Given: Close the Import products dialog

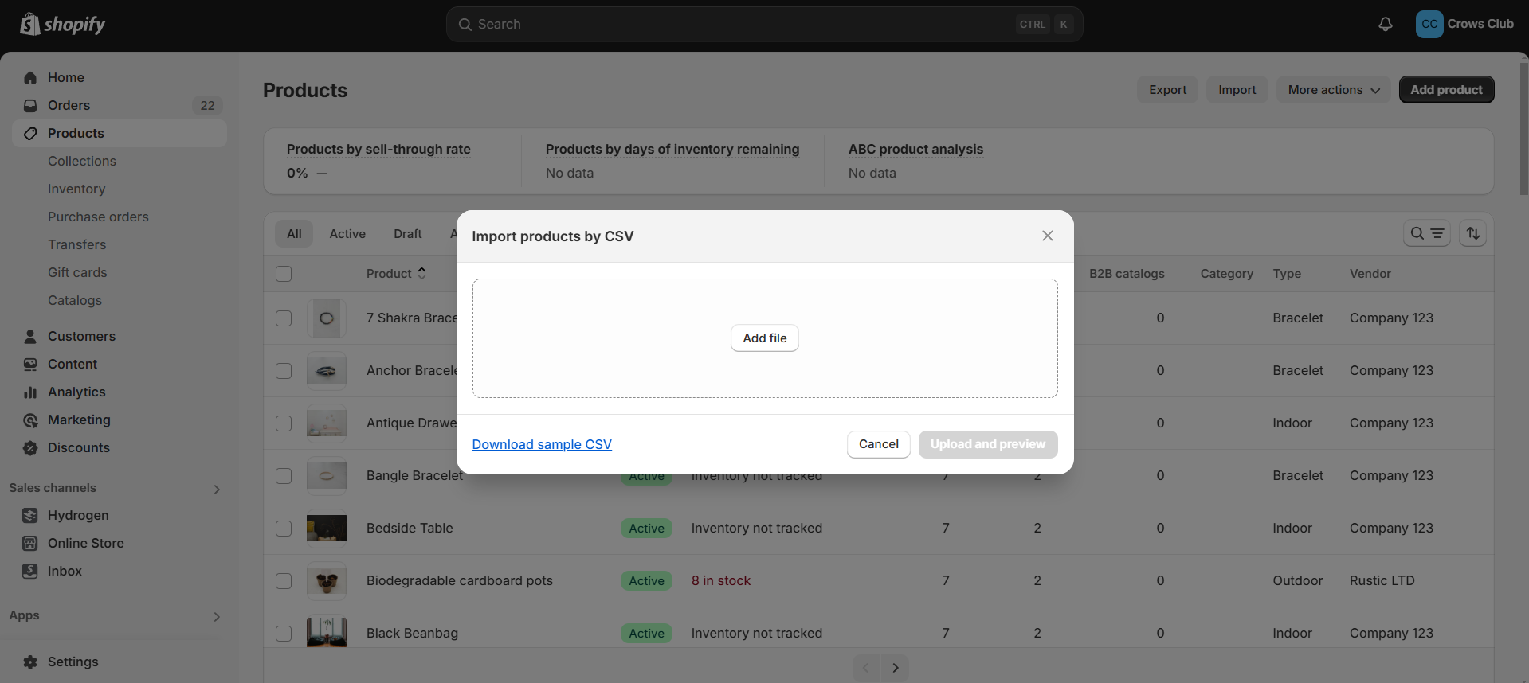Looking at the screenshot, I should [1047, 236].
